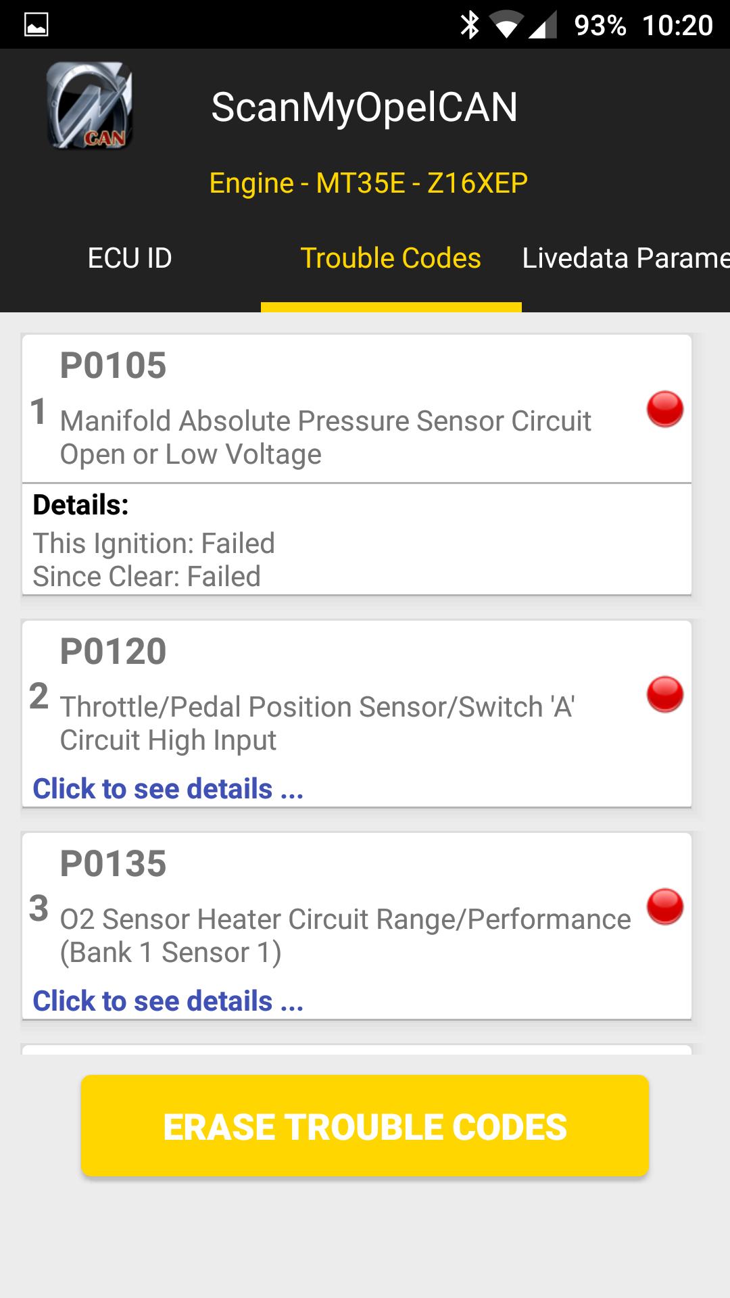This screenshot has height=1298, width=730.
Task: Tap the P0135 O2 Sensor Heater description
Action: [x=345, y=936]
